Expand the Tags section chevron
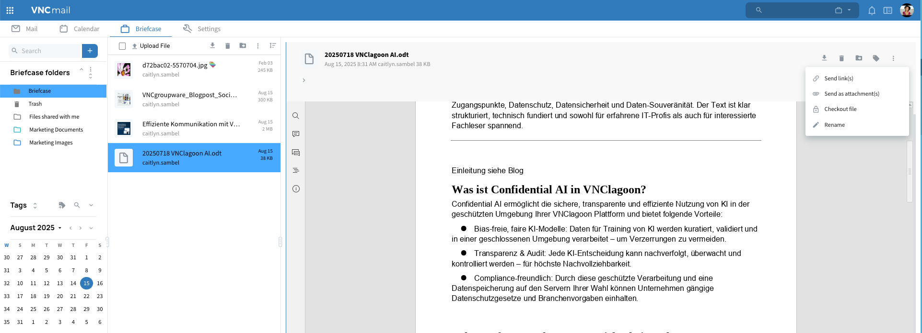This screenshot has height=333, width=922. pyautogui.click(x=91, y=205)
